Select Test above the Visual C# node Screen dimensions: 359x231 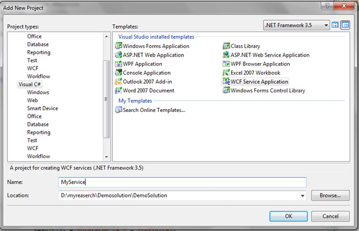coord(32,60)
